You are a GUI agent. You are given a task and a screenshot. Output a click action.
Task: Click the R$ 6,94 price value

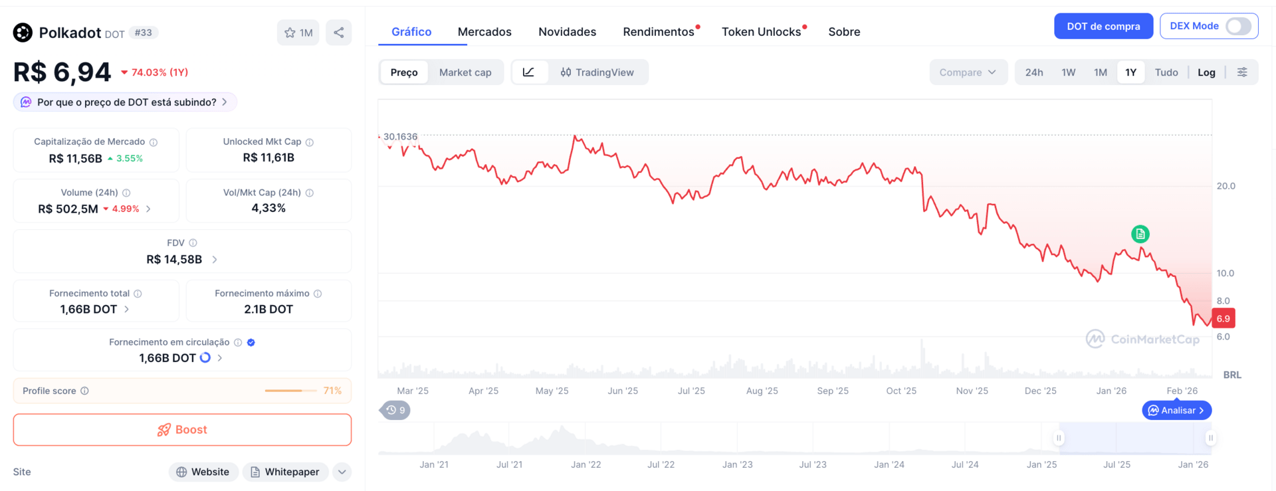point(62,72)
